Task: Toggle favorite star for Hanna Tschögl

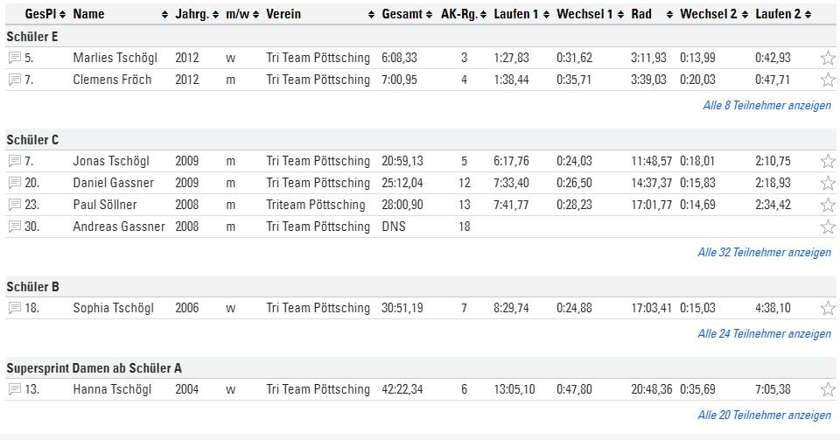Action: point(828,389)
